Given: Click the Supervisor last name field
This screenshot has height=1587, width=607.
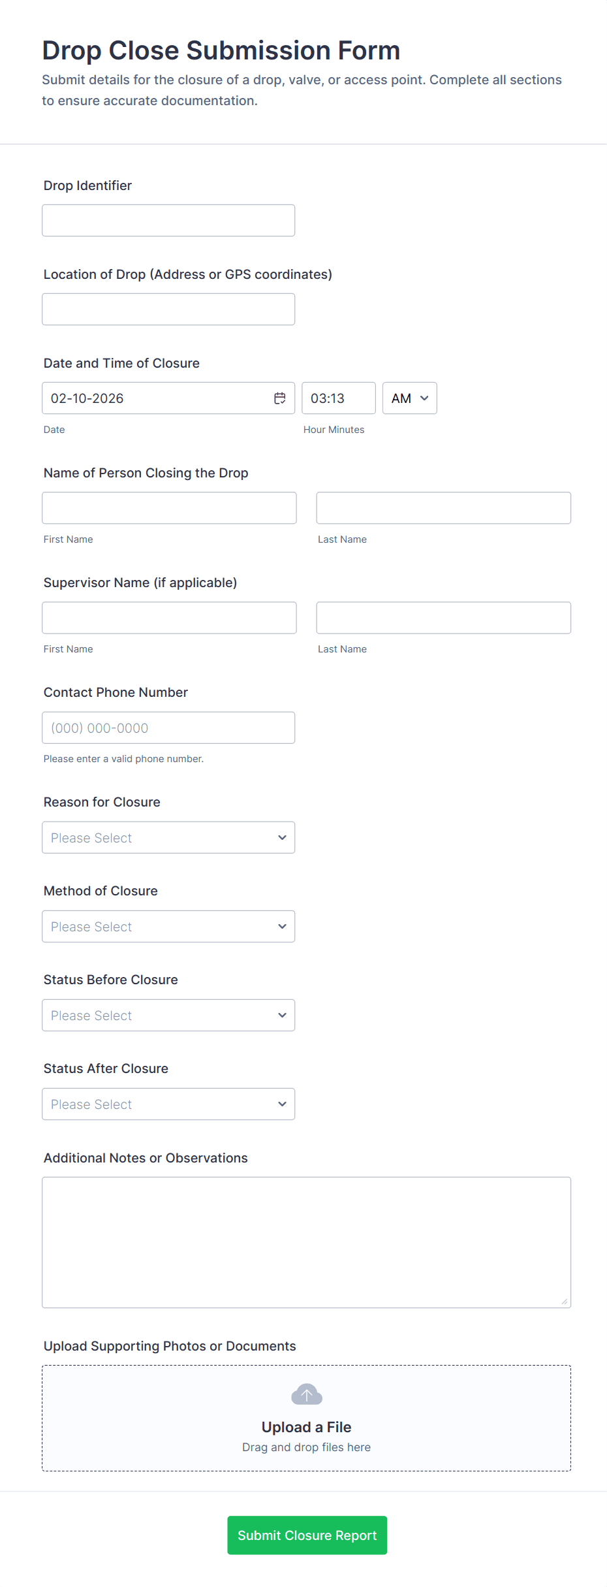Looking at the screenshot, I should (x=443, y=618).
